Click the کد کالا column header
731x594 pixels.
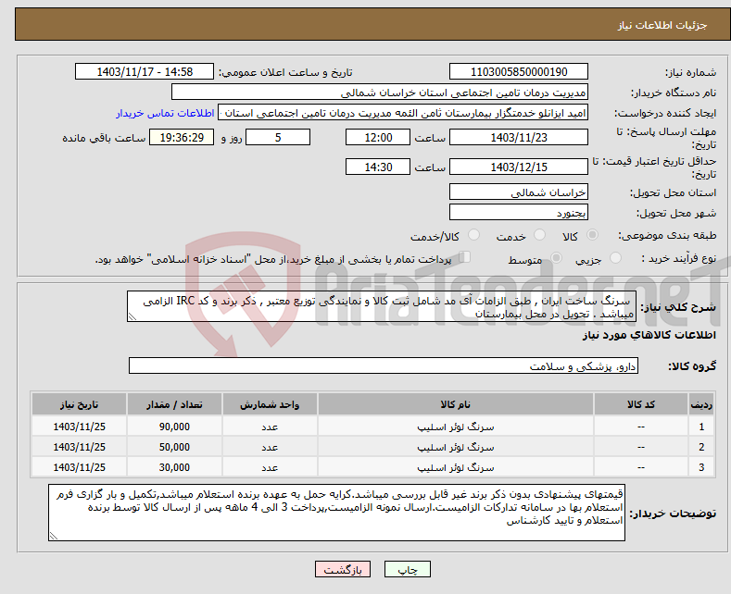pos(641,404)
